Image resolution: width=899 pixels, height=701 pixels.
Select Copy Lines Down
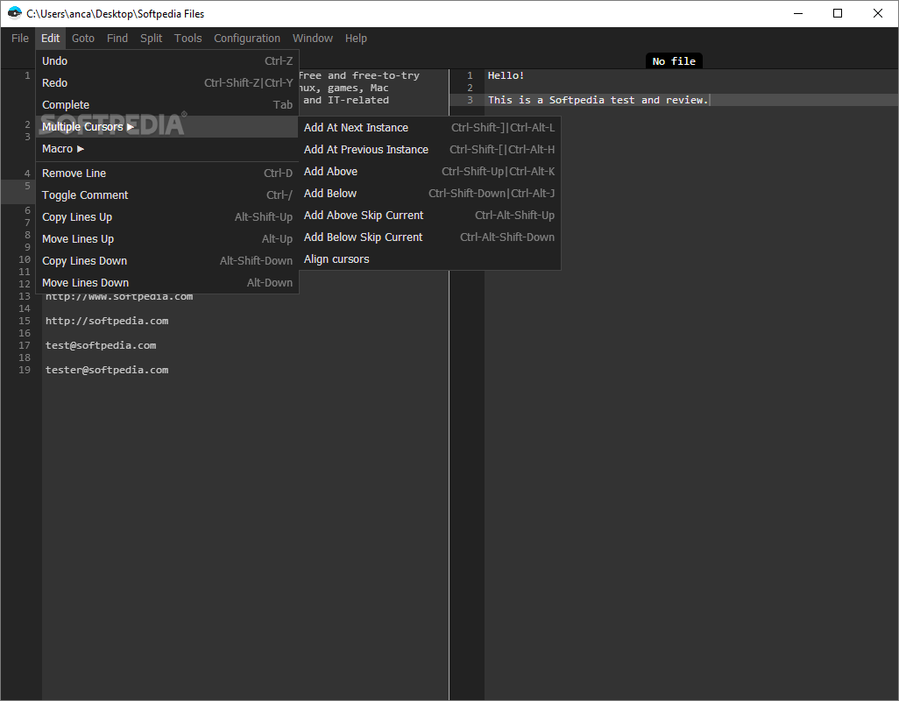167,261
